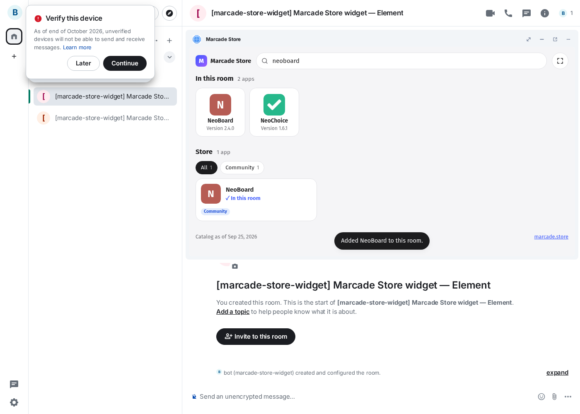This screenshot has width=580, height=414.
Task: Click the Send an unencrypted message field
Action: 365,397
